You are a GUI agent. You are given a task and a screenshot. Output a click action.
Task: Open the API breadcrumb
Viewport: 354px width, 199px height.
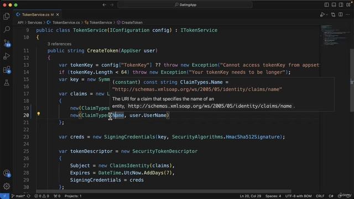point(20,23)
